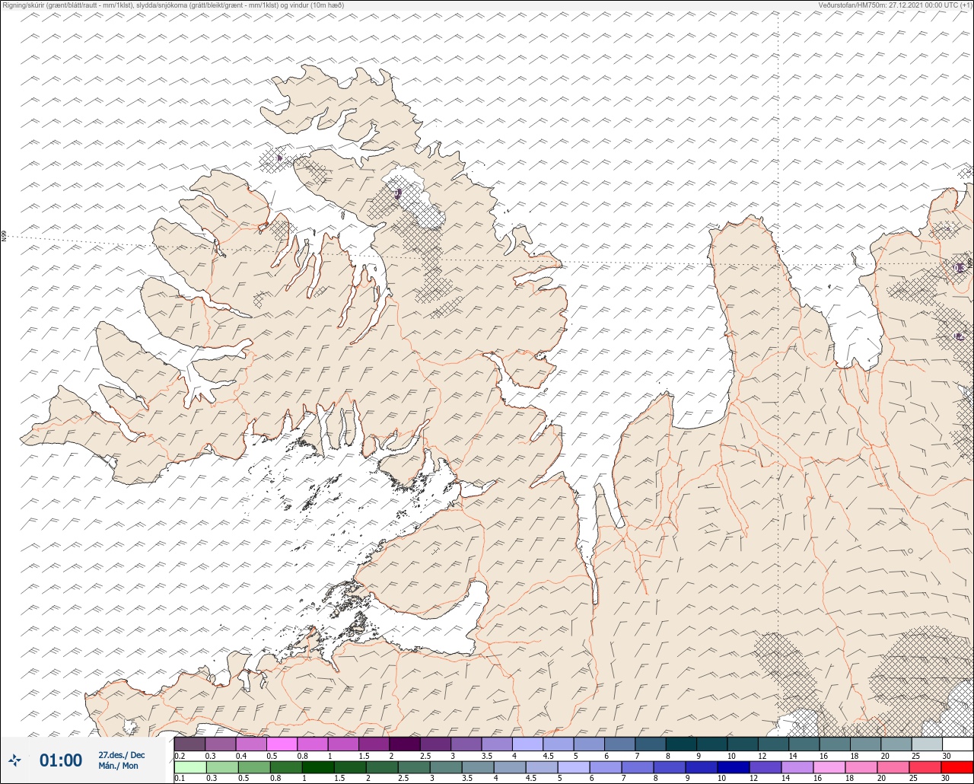Select bottom-row violet swatch labeled 14
The width and height of the screenshot is (974, 784).
point(797,766)
